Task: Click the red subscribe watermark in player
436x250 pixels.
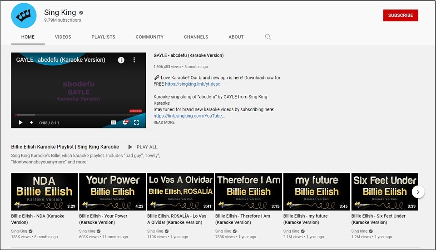Action: pos(136,111)
